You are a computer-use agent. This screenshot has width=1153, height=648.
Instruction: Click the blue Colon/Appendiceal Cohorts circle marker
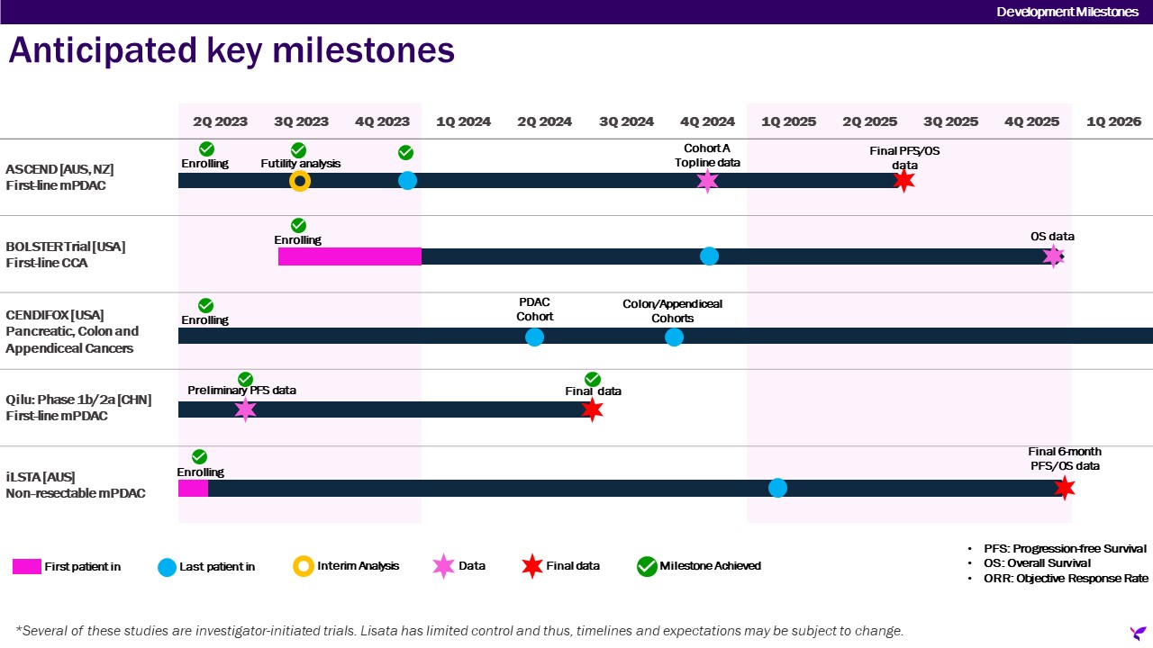pos(674,337)
